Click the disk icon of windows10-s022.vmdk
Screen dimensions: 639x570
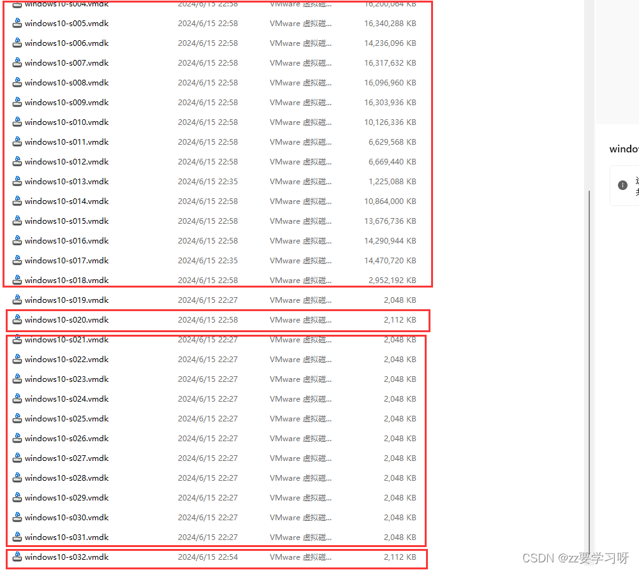pyautogui.click(x=17, y=359)
